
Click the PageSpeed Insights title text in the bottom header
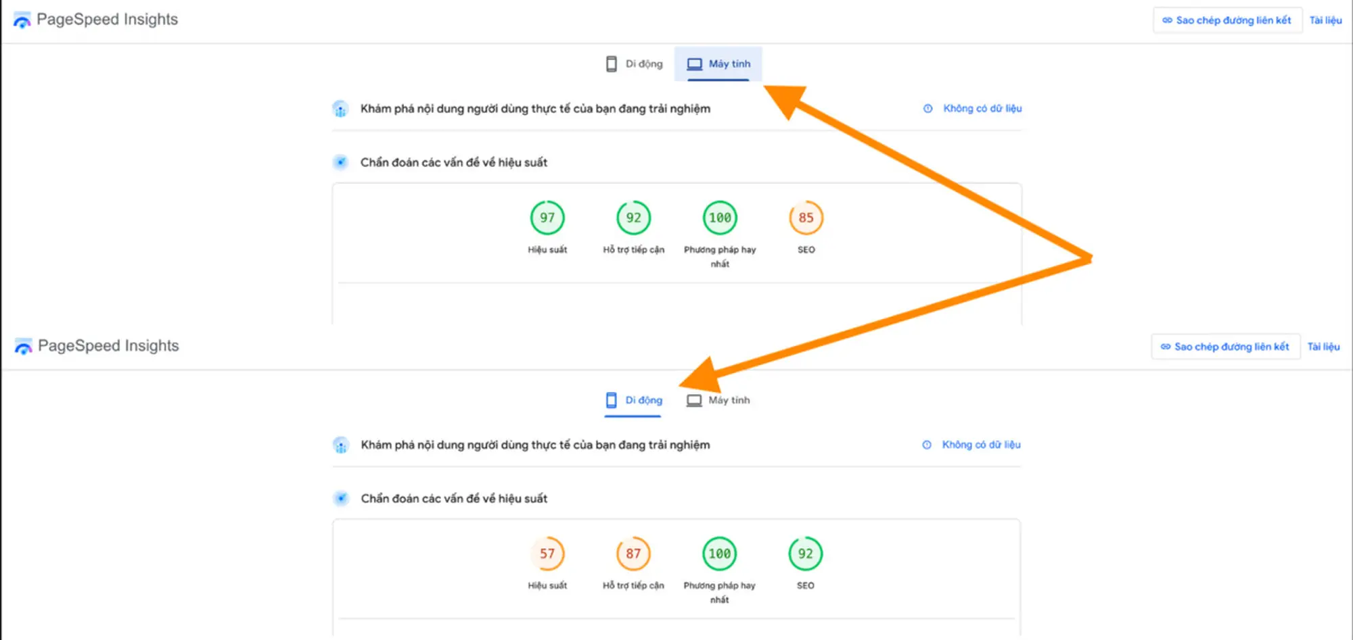coord(108,346)
